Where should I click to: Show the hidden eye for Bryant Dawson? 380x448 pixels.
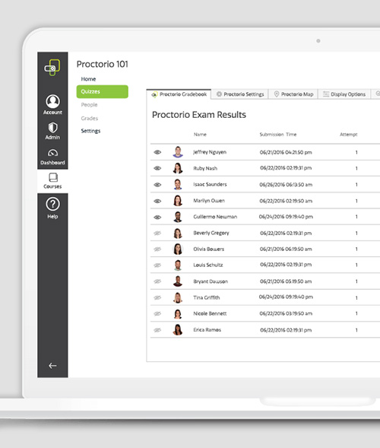pyautogui.click(x=157, y=281)
